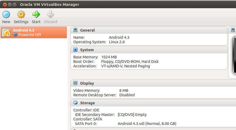Click the General section monitor icon
The height and width of the screenshot is (130, 236).
pos(75,30)
